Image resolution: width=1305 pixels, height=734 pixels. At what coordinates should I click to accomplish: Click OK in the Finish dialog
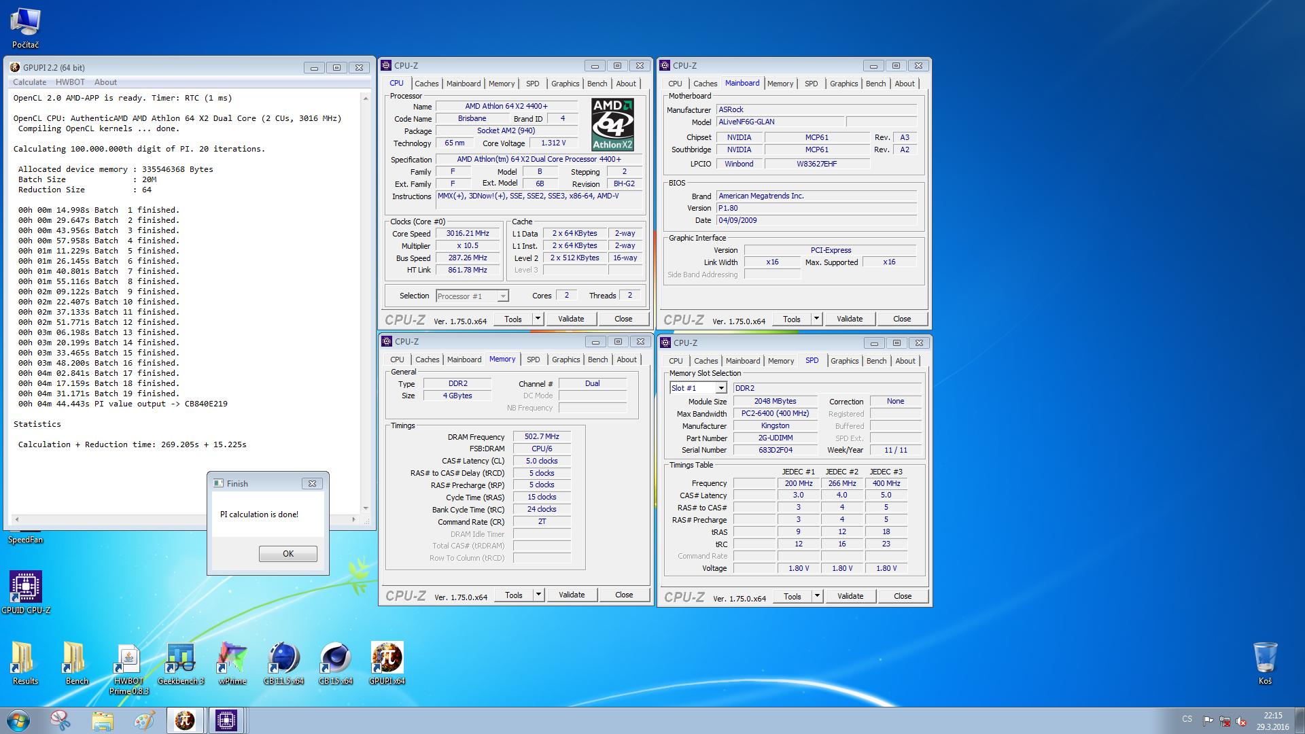[x=288, y=554]
